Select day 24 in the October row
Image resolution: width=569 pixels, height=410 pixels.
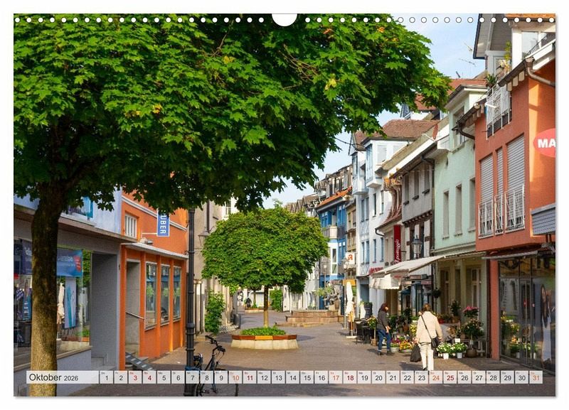(435, 377)
